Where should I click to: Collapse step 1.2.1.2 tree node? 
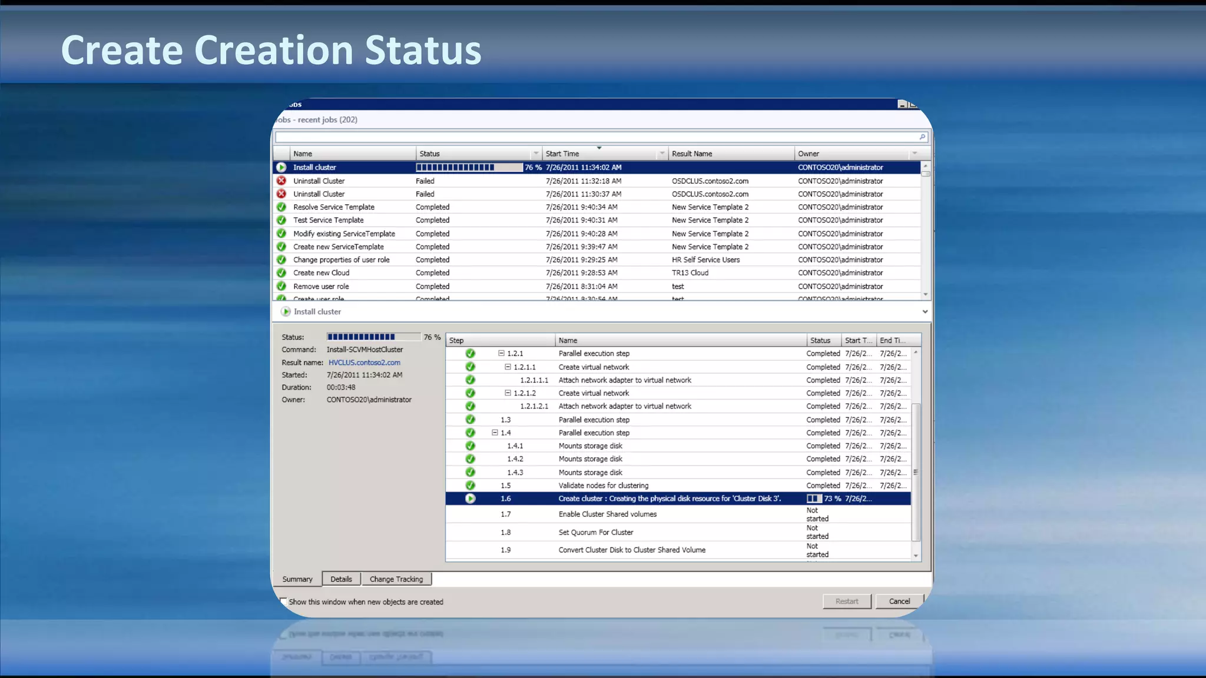[508, 393]
